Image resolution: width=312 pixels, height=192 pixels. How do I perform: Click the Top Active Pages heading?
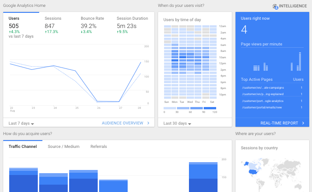(257, 79)
